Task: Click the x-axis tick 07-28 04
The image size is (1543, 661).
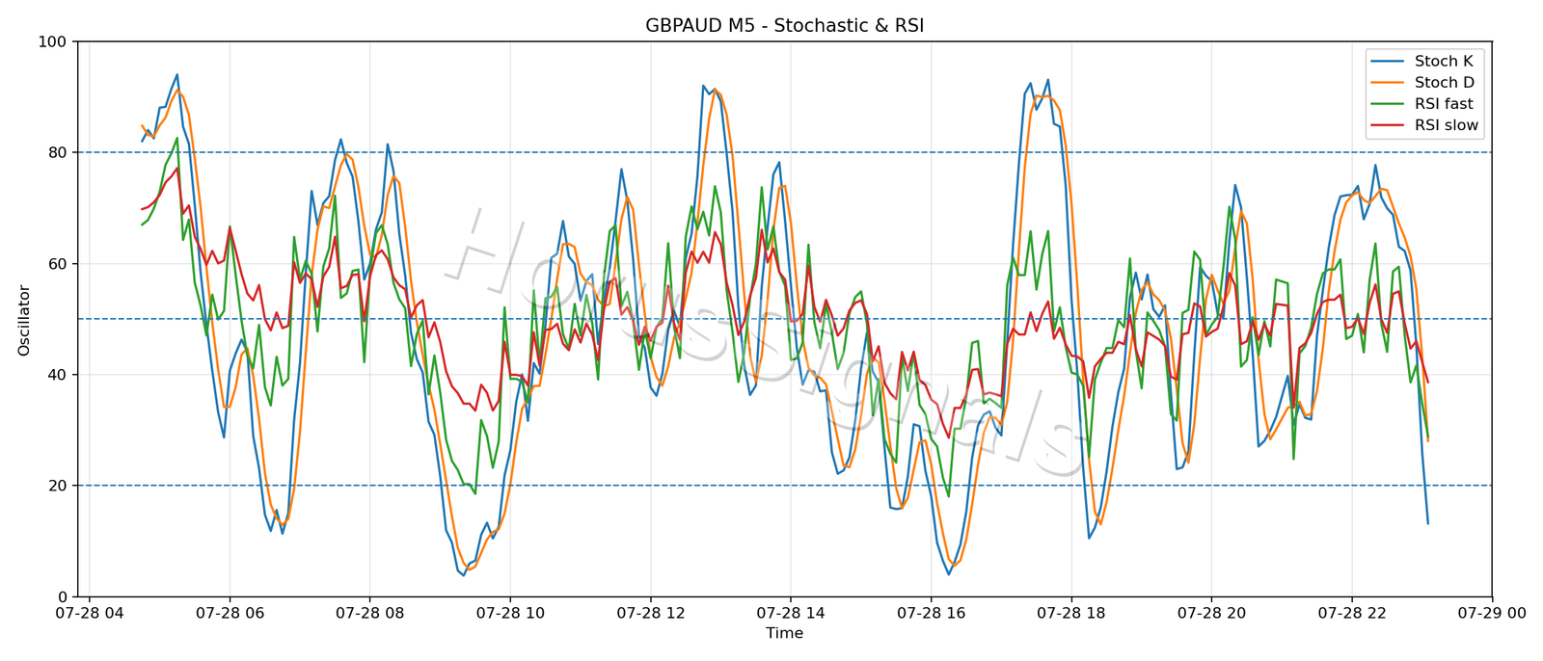Action: point(89,613)
